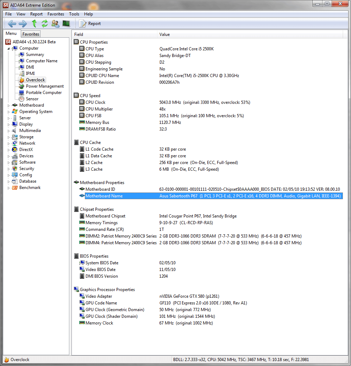Image resolution: width=351 pixels, height=366 pixels.
Task: Expand the Server tree node
Action: coord(9,118)
